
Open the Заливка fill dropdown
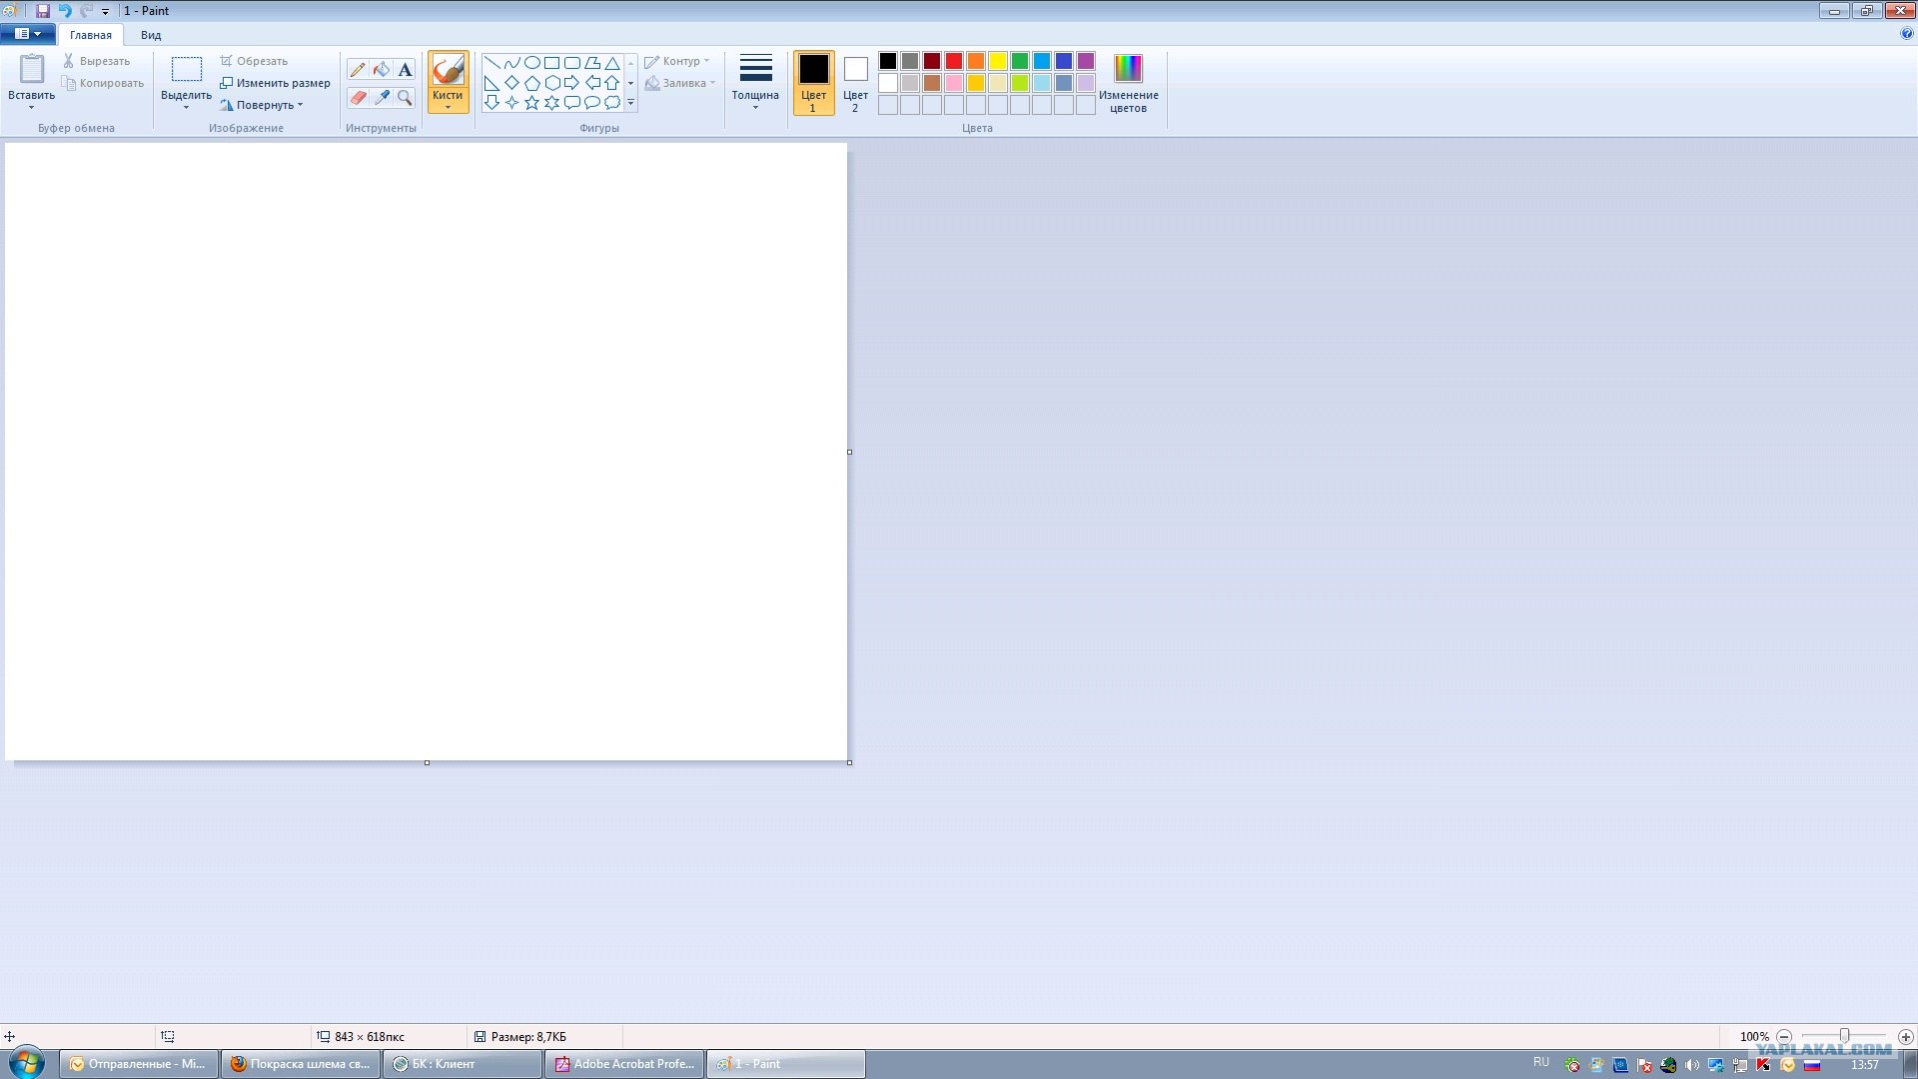[x=680, y=83]
